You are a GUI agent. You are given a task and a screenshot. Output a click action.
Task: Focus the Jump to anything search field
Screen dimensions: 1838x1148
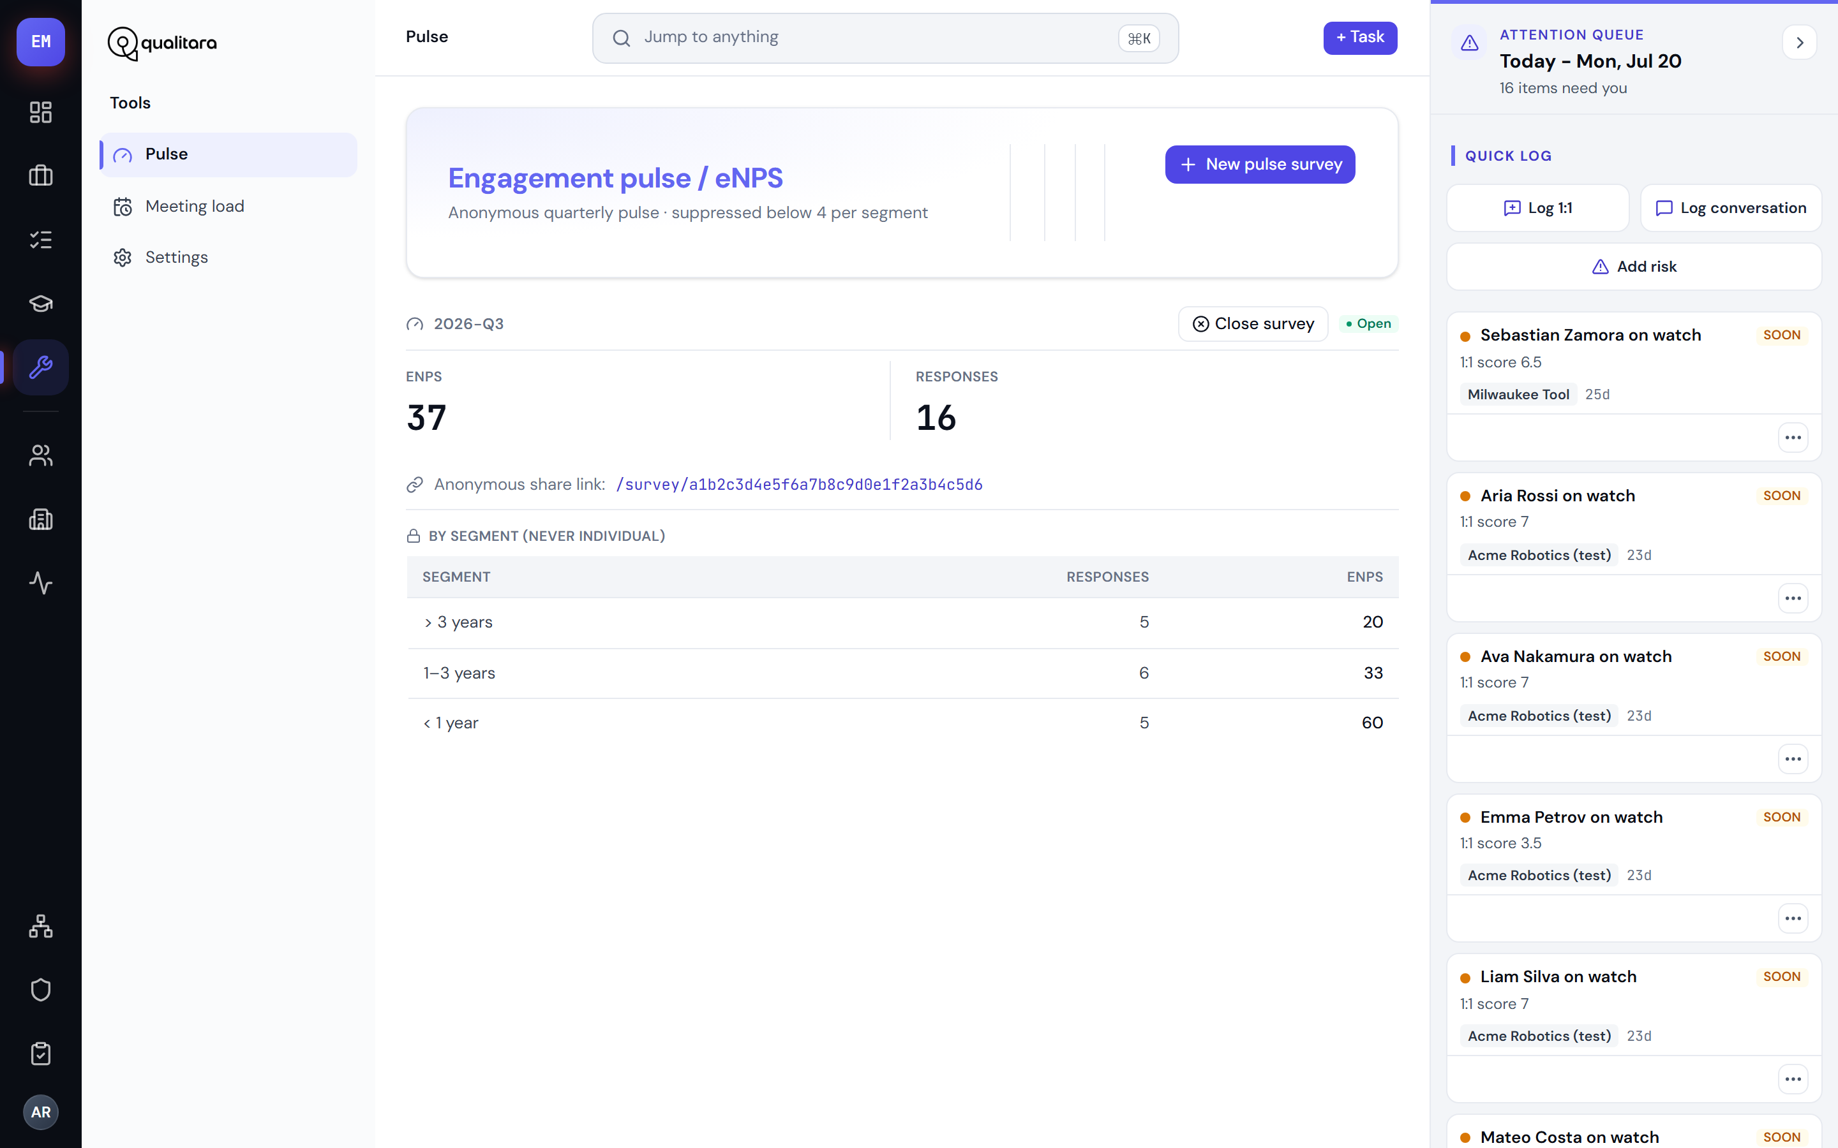886,38
